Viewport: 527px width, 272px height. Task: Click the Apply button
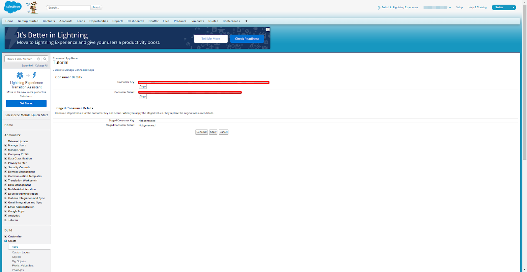pyautogui.click(x=213, y=132)
